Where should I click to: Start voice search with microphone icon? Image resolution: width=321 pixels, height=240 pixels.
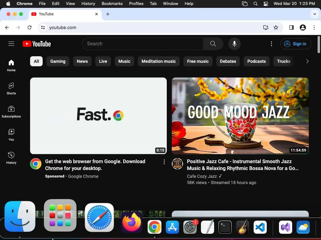(x=234, y=44)
